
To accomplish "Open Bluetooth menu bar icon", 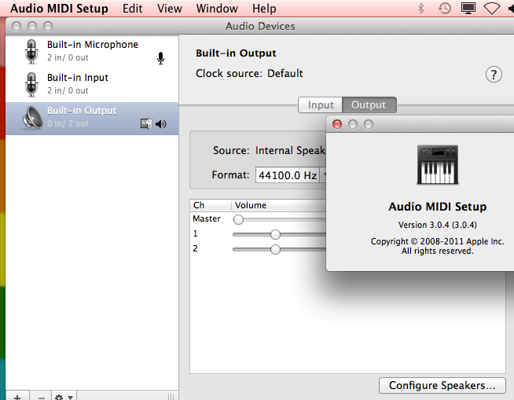I will click(421, 8).
